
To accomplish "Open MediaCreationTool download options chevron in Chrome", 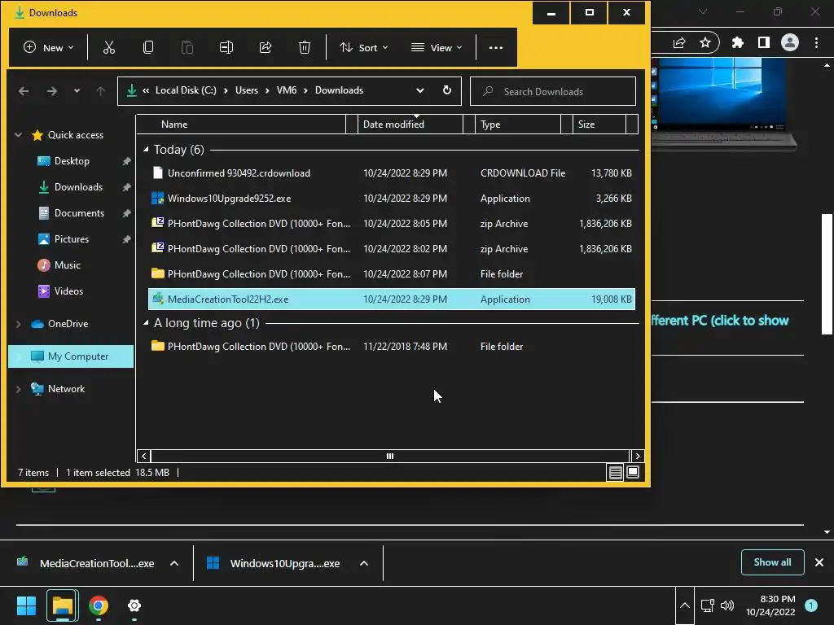I will [174, 563].
